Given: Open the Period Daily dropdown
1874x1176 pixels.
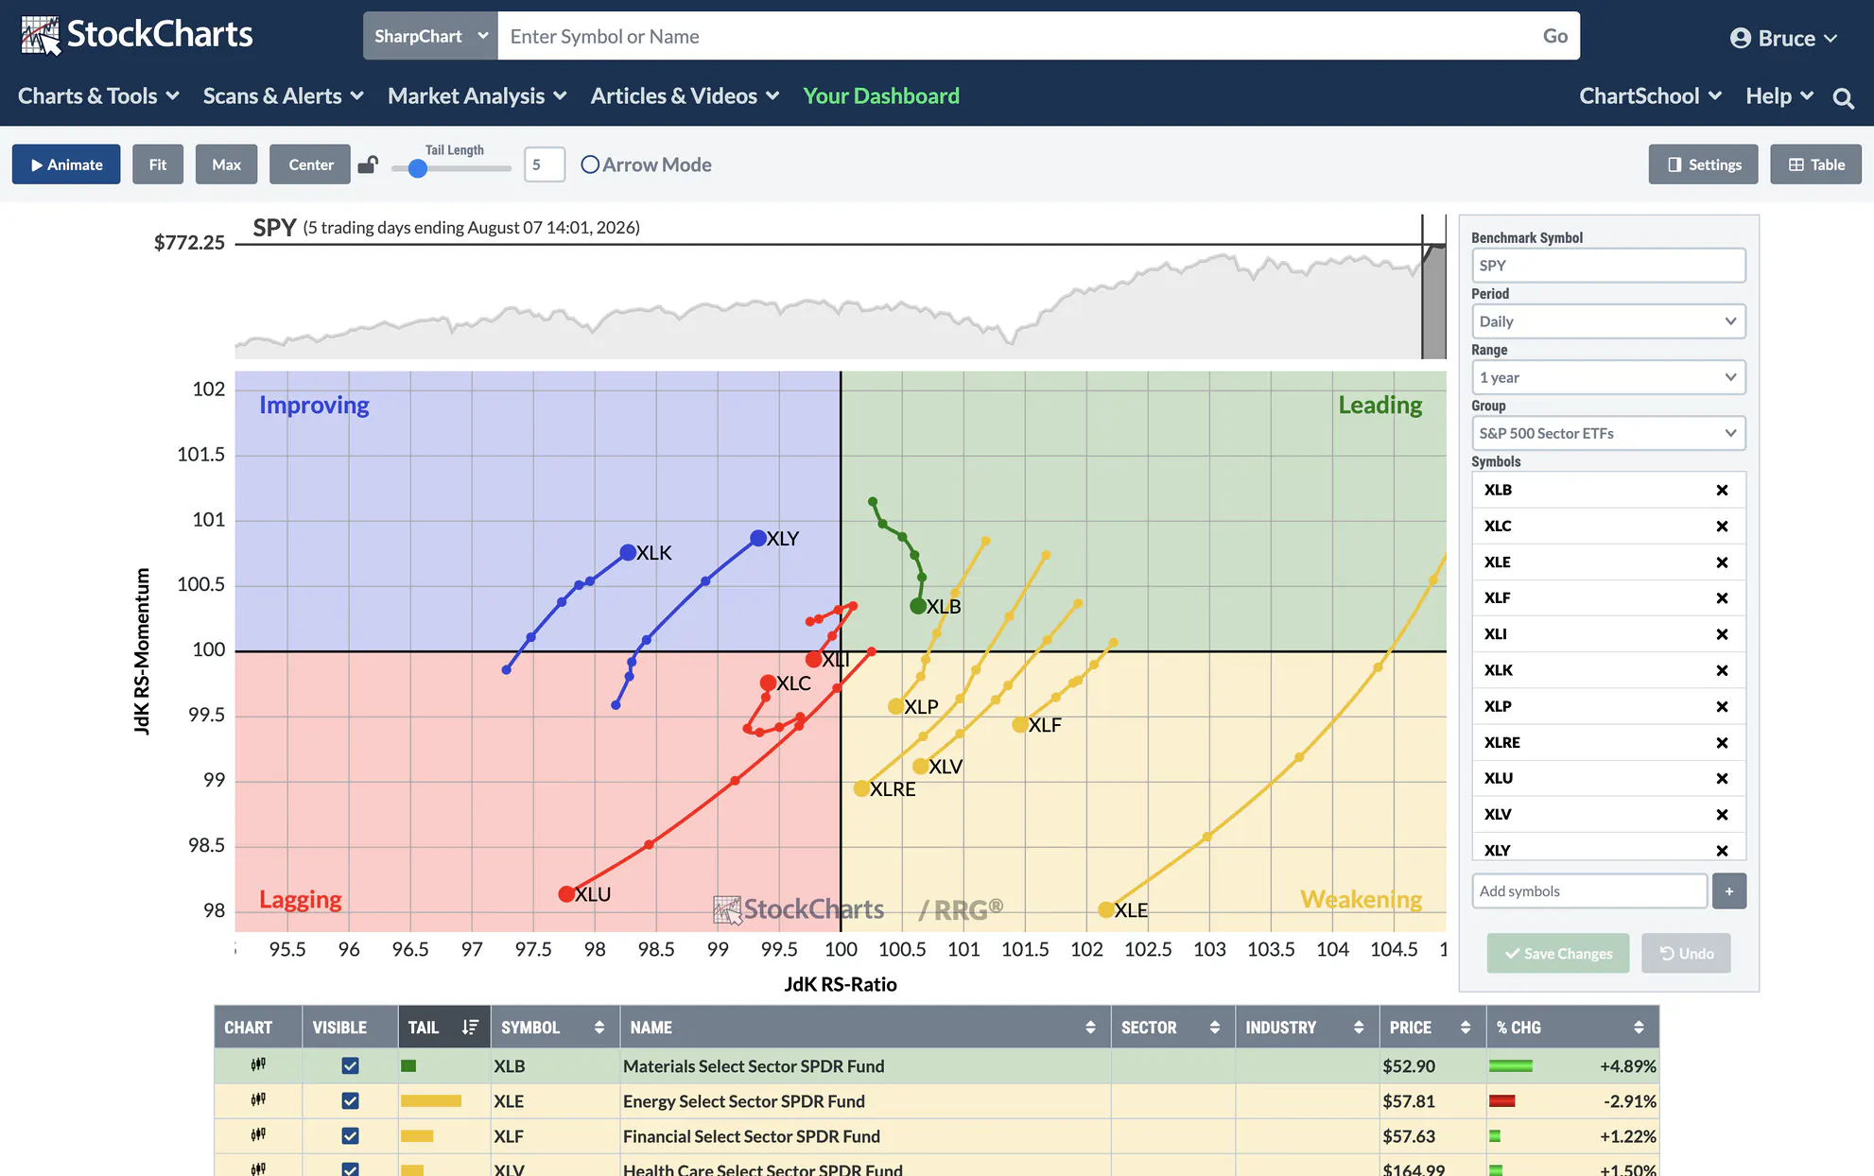Looking at the screenshot, I should tap(1607, 321).
